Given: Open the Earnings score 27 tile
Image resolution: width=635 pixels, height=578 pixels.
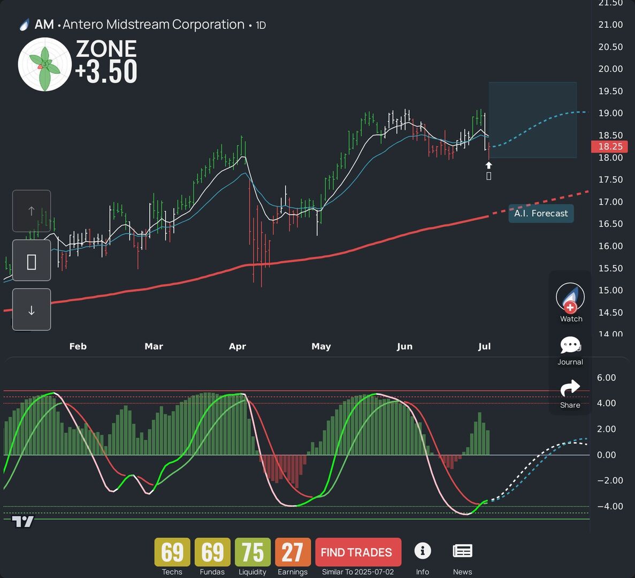Looking at the screenshot, I should [x=293, y=552].
